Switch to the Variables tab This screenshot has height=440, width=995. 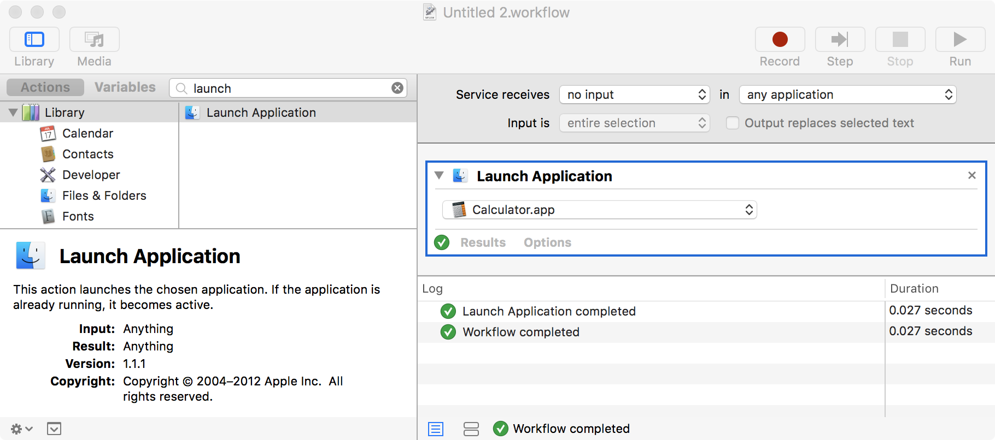[125, 87]
